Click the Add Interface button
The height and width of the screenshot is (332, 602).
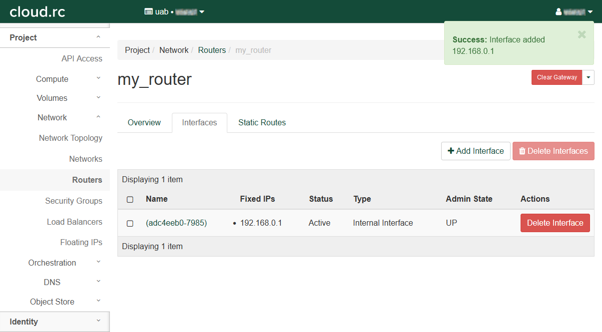(475, 151)
